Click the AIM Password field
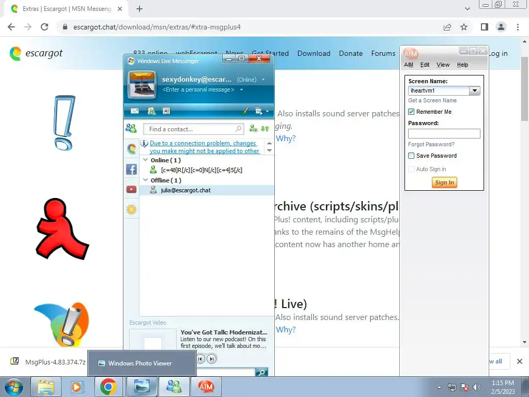529x397 pixels. click(x=444, y=134)
